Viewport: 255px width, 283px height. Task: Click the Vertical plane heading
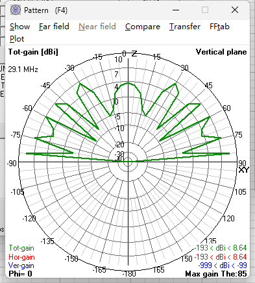(221, 52)
